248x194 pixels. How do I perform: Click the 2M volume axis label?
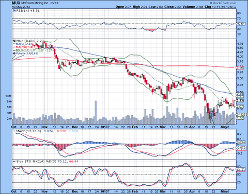pos(9,118)
